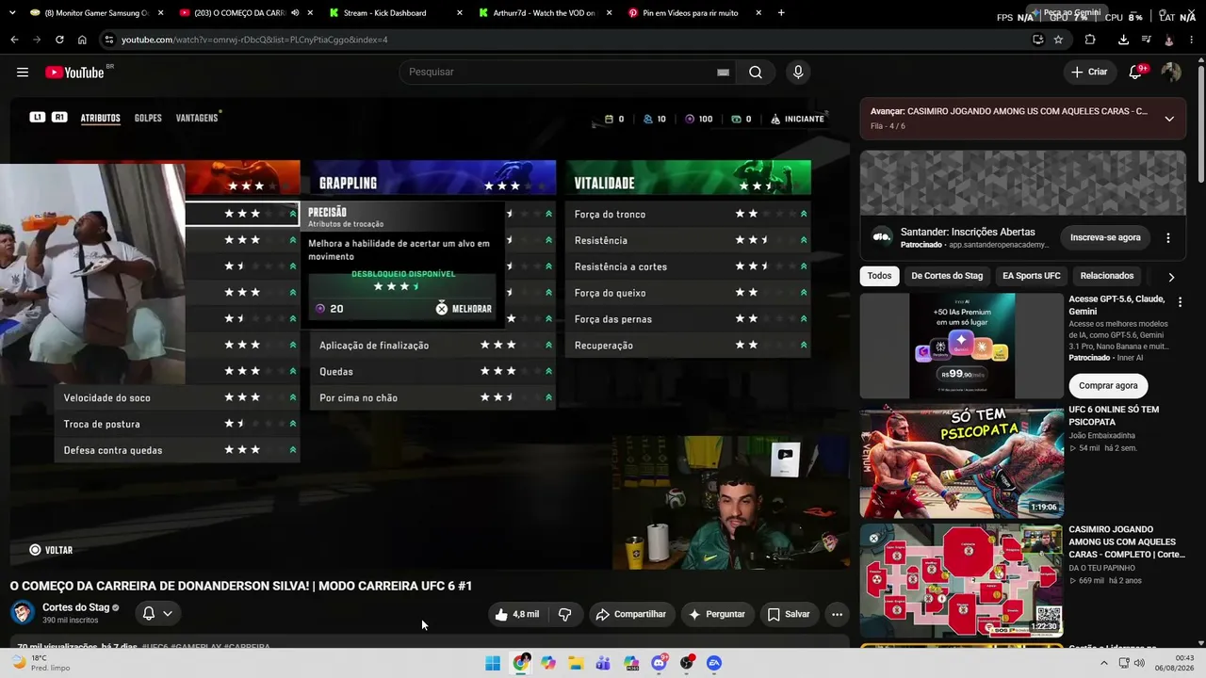Open the weather widget on the taskbar
Viewport: 1206px width, 678px height.
[41, 663]
